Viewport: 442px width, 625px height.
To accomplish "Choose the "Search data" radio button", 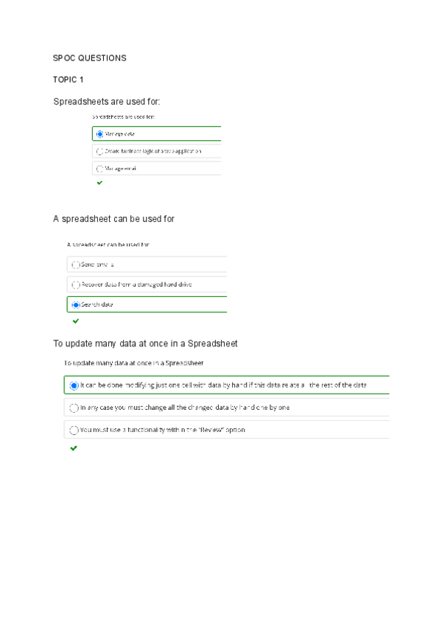I will (x=75, y=304).
